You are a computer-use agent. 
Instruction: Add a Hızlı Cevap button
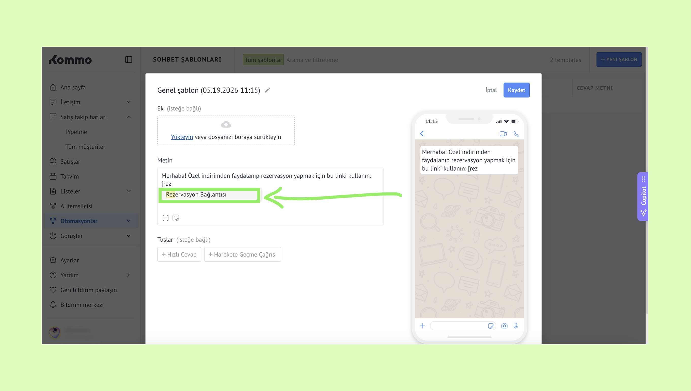[179, 254]
